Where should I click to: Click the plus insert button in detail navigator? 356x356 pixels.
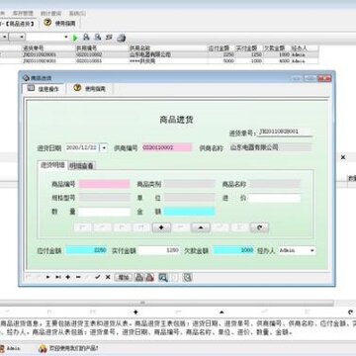(161, 227)
